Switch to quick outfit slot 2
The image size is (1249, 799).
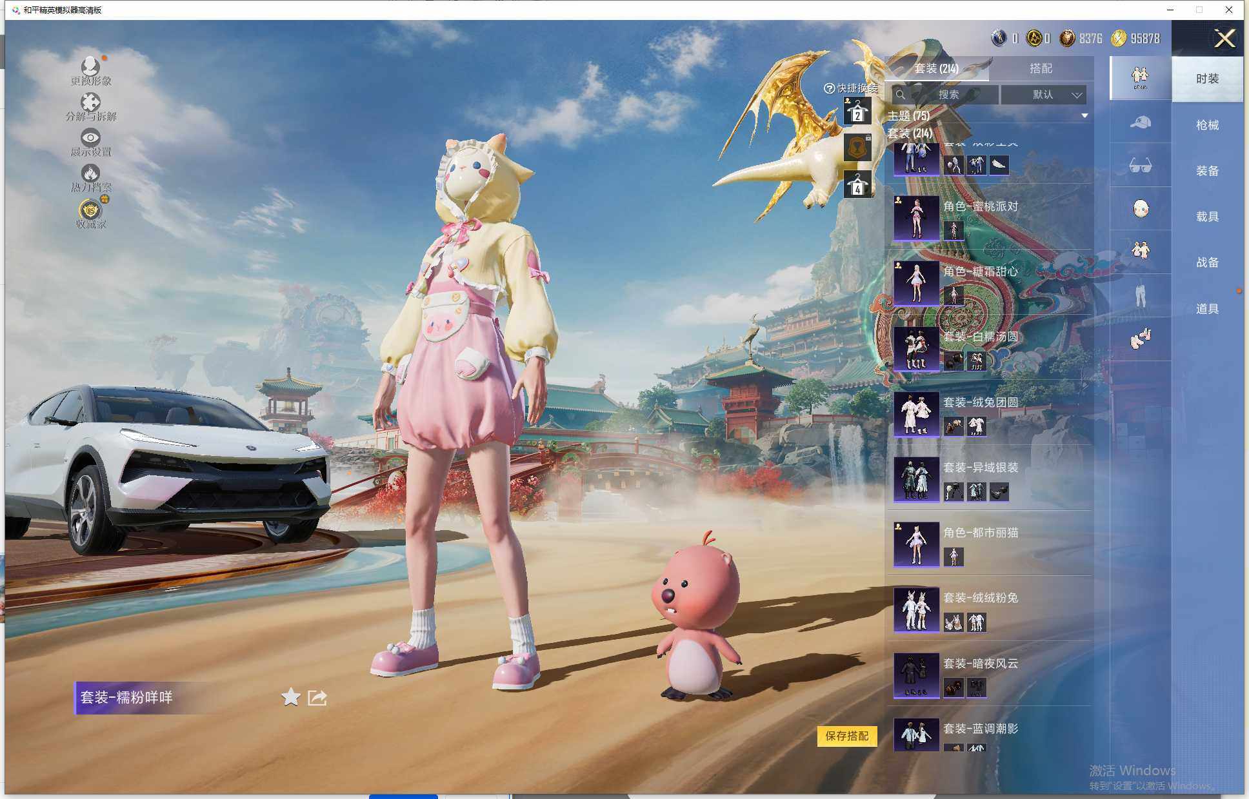tap(857, 112)
